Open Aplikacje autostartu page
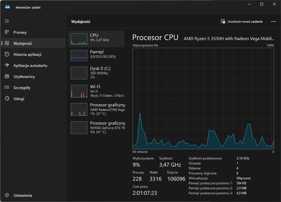 click(x=30, y=65)
